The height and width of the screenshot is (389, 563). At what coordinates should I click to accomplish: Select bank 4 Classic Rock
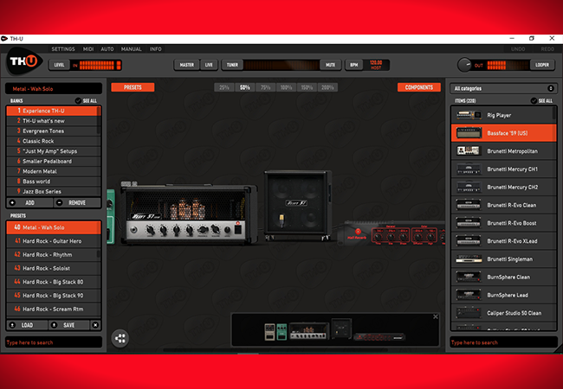click(x=54, y=141)
